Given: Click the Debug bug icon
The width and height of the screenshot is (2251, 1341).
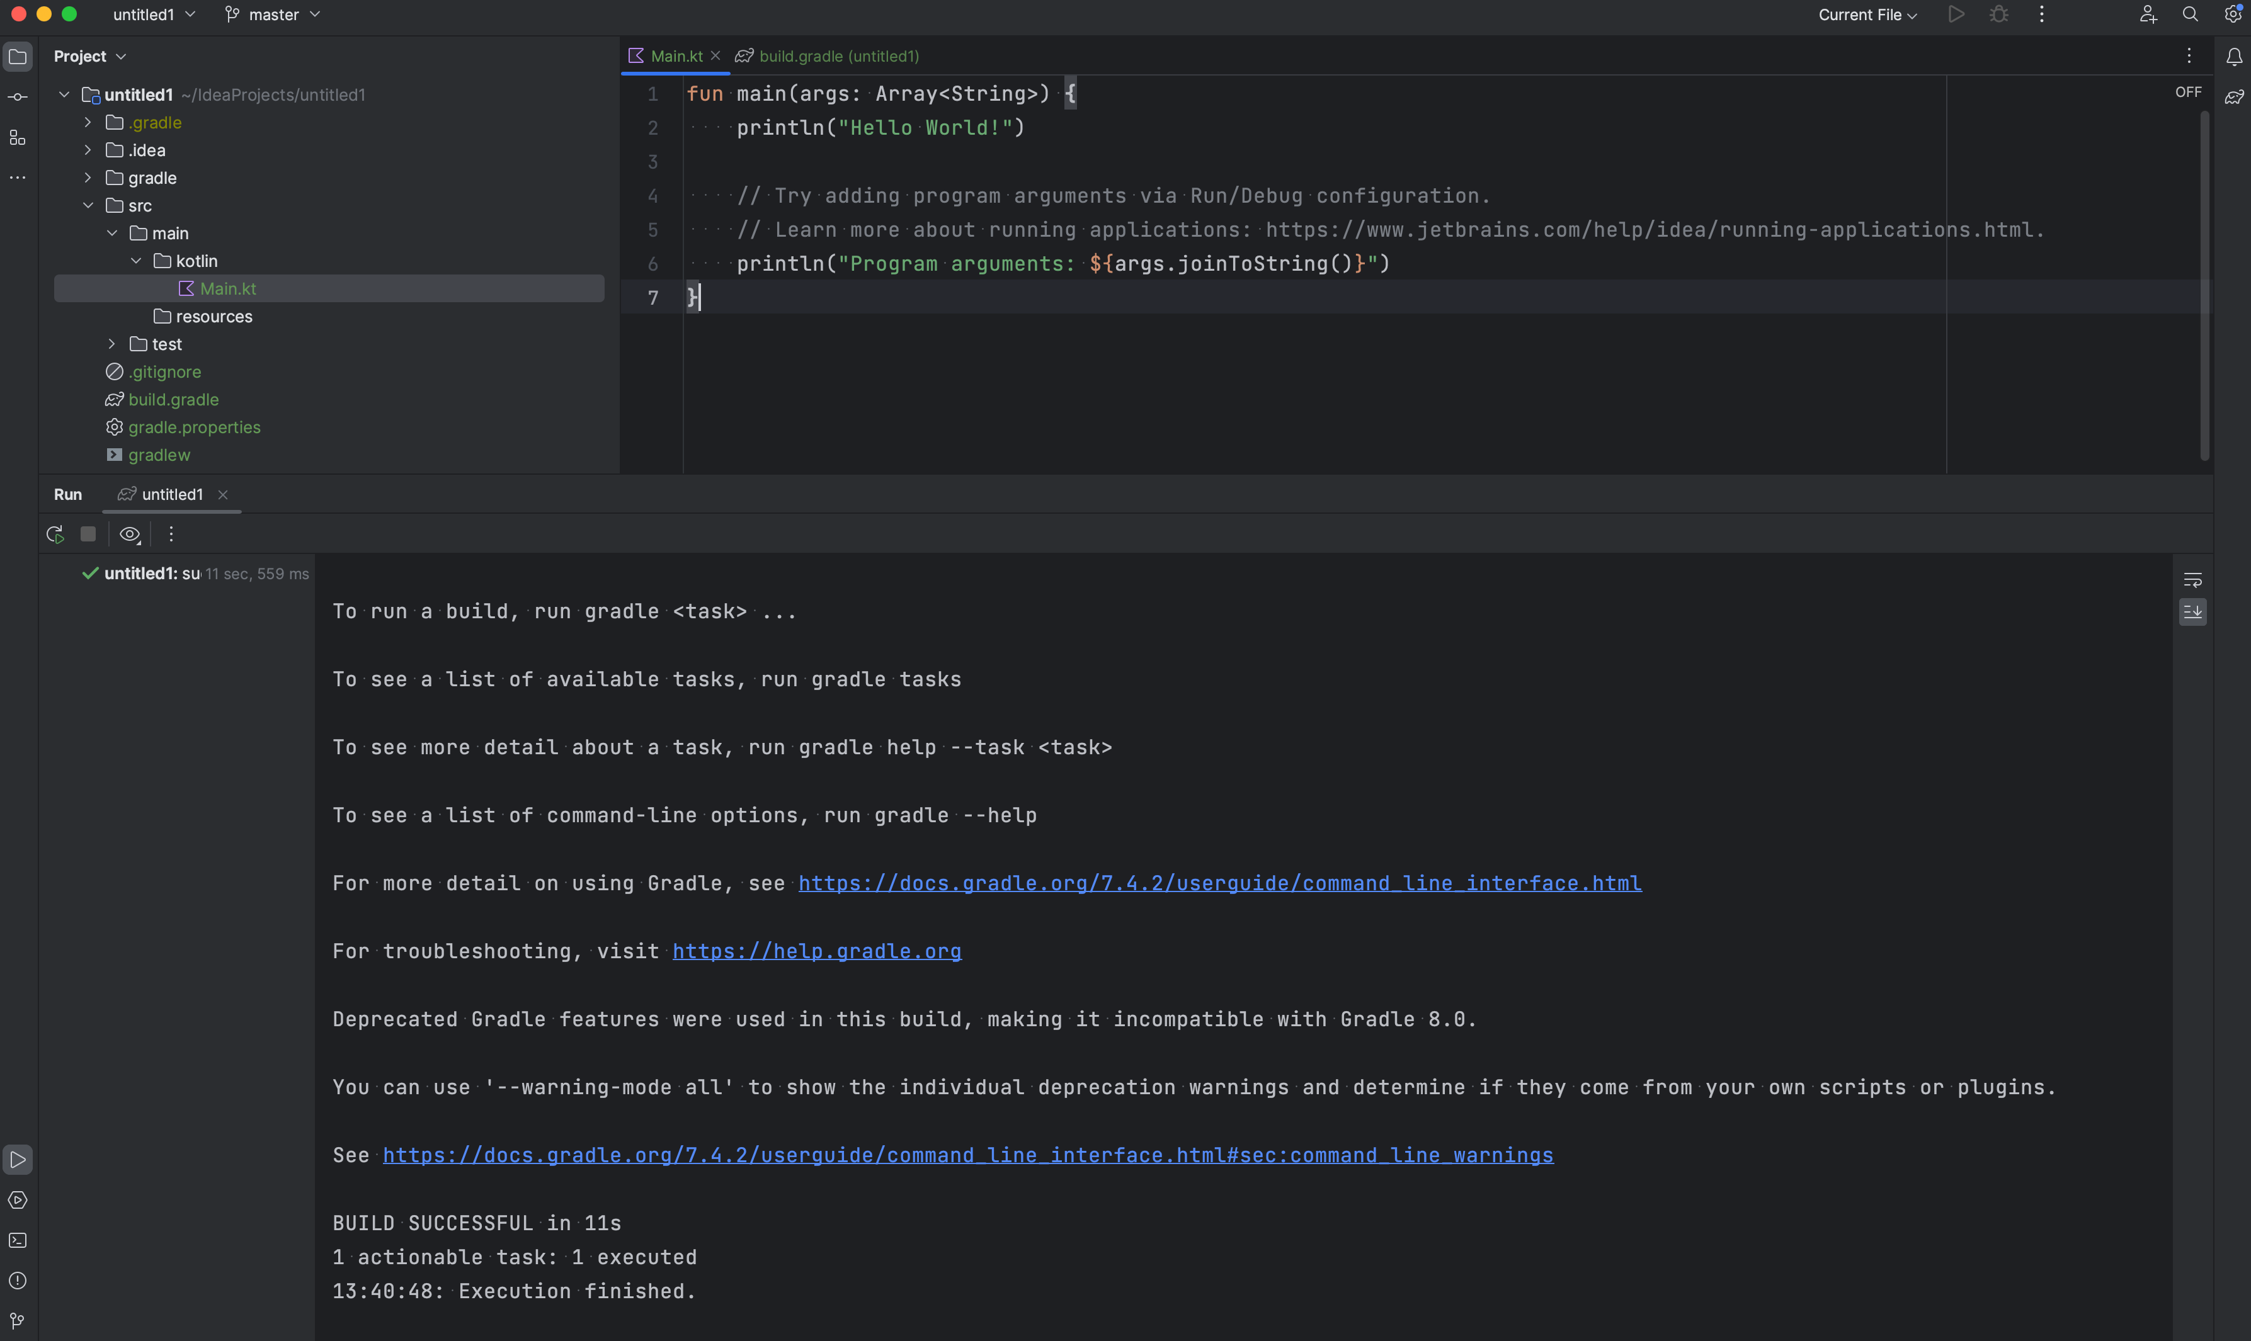Looking at the screenshot, I should click(x=1999, y=14).
